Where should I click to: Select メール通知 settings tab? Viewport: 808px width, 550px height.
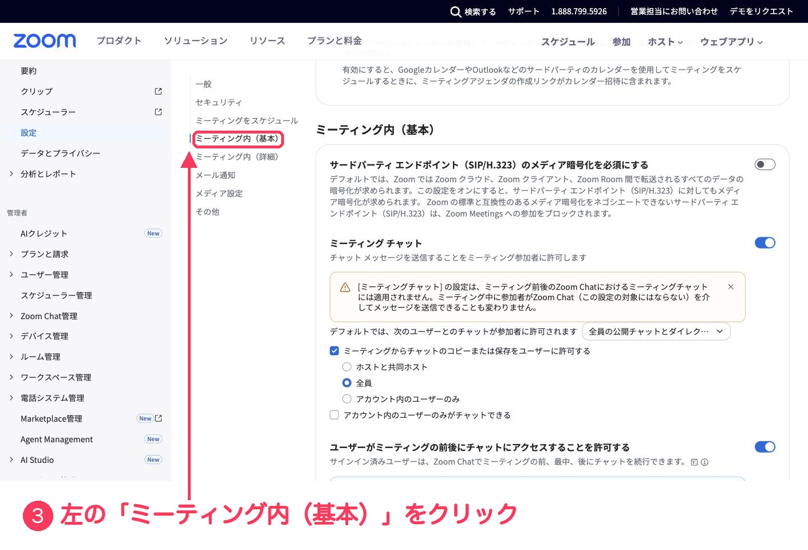click(215, 175)
